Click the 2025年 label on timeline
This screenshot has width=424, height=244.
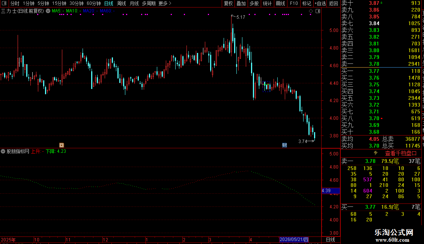pyautogui.click(x=8, y=239)
